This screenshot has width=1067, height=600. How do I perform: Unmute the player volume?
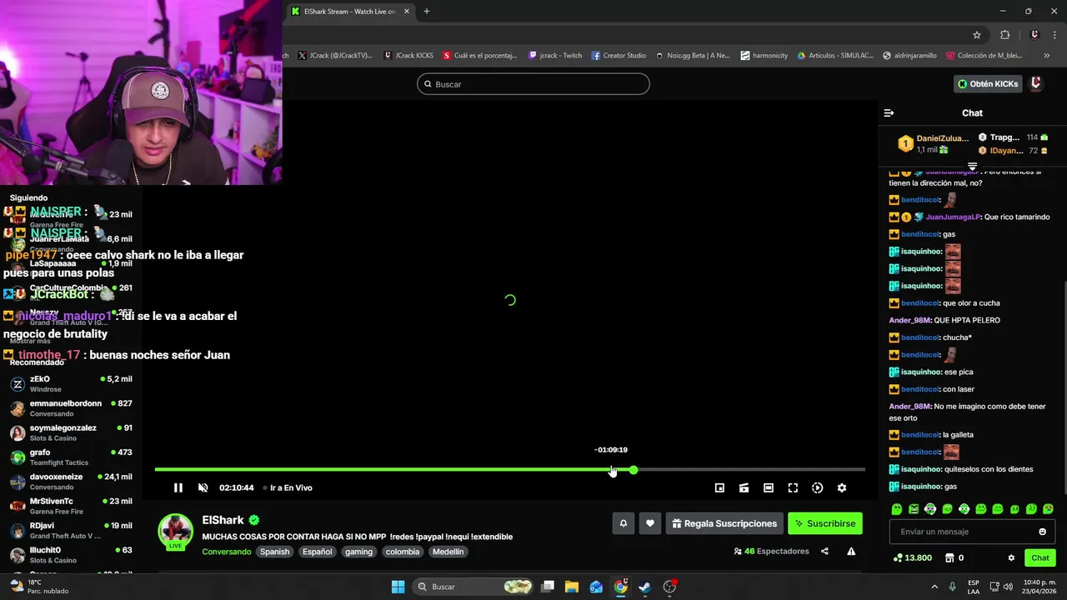pyautogui.click(x=203, y=487)
